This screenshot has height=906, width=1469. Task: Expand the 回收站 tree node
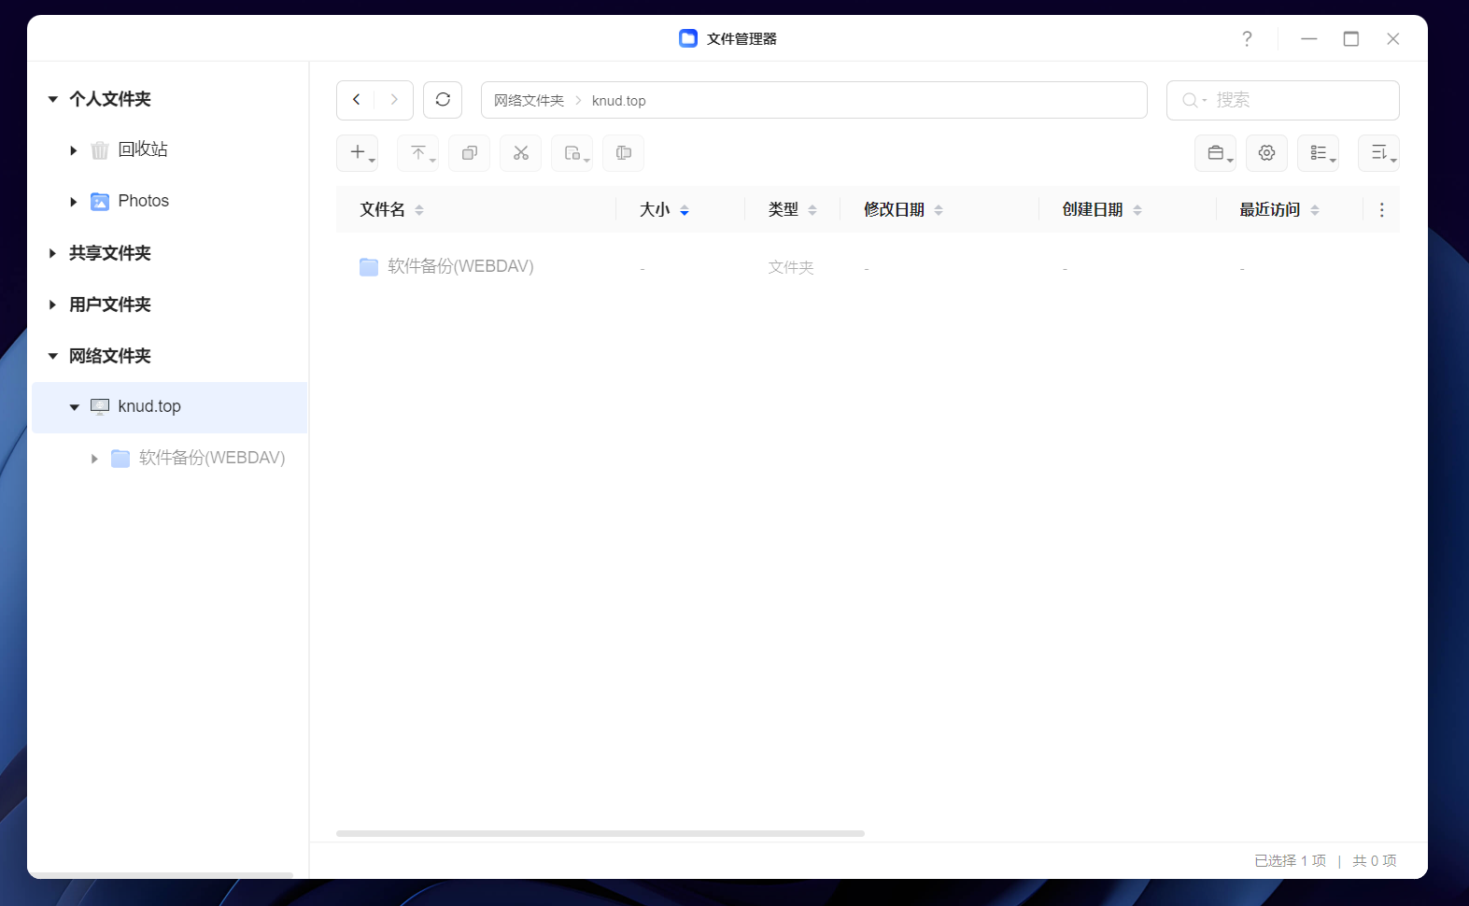[x=74, y=150]
